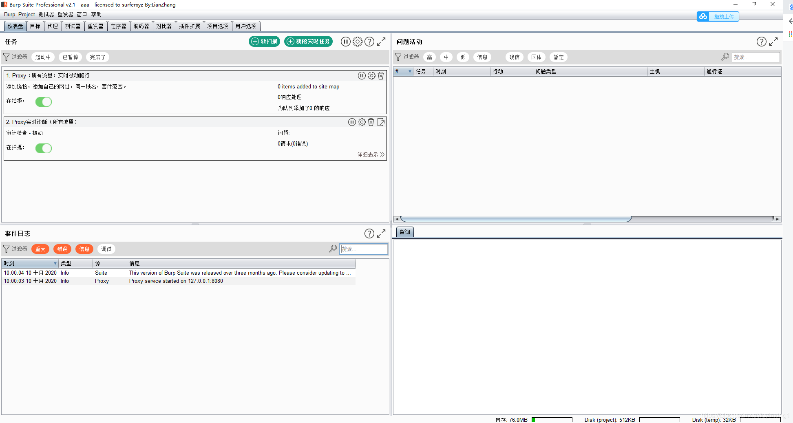Viewport: 793px width, 423px height.
Task: Click the issue activity filter funnel icon
Action: click(x=398, y=57)
